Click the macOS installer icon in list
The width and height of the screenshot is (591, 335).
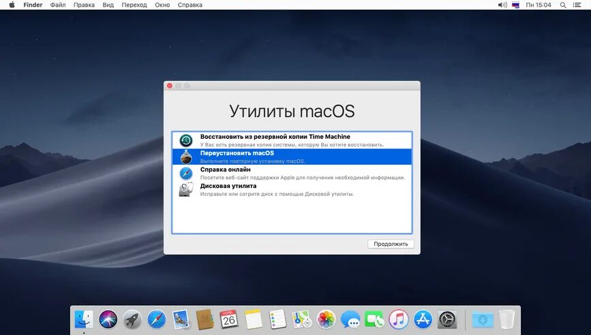[186, 157]
